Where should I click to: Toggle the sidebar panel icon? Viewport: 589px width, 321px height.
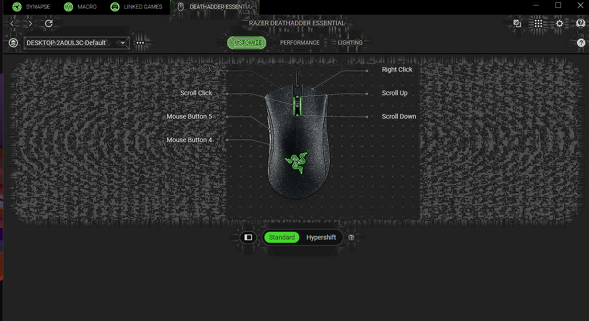pos(248,237)
